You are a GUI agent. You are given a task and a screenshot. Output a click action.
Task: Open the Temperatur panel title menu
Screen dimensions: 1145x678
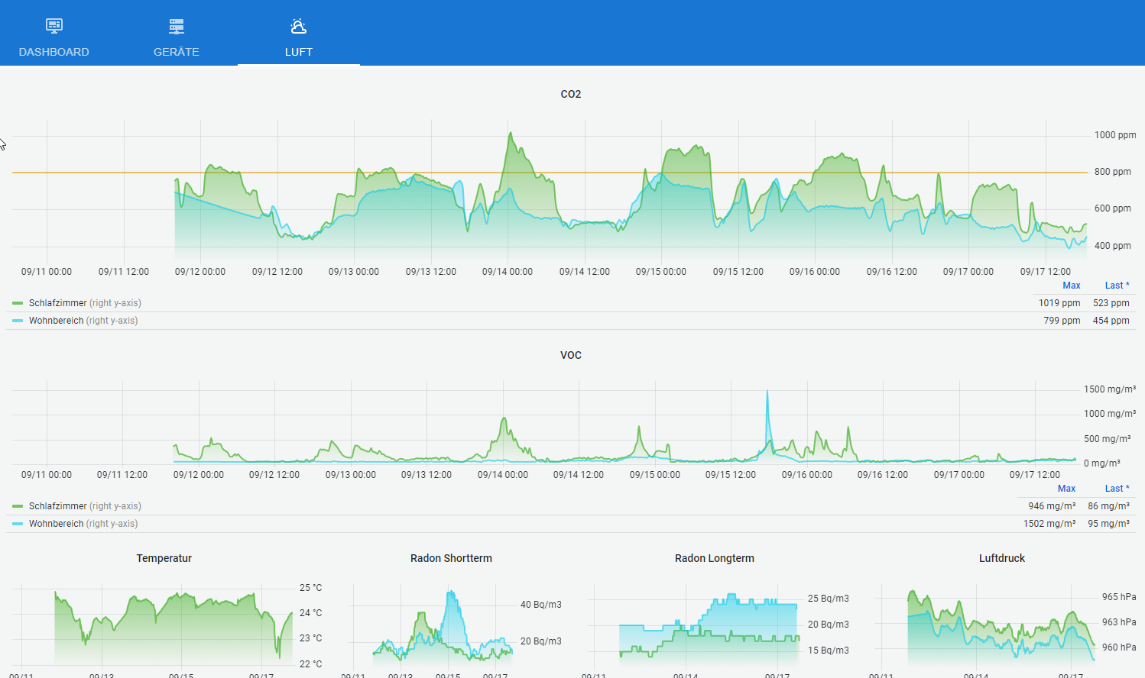pyautogui.click(x=164, y=558)
